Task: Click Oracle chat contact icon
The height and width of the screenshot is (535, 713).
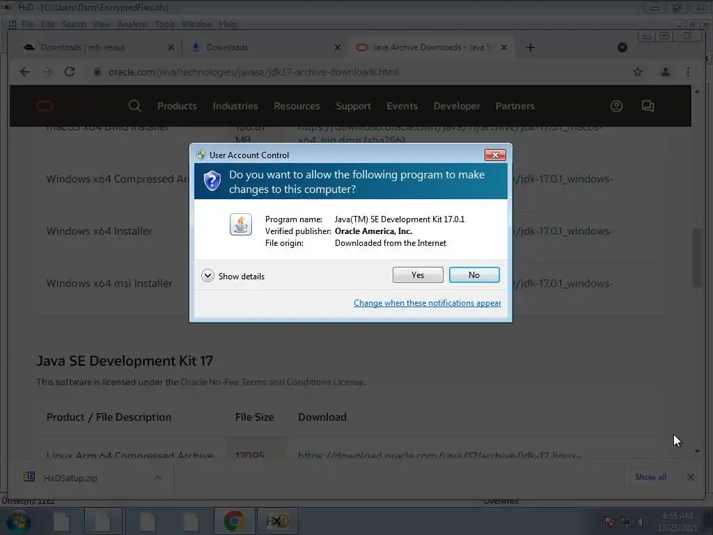Action: coord(648,107)
